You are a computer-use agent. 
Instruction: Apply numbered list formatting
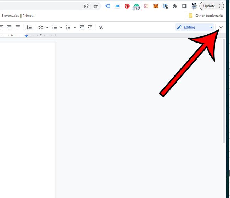coord(68,27)
